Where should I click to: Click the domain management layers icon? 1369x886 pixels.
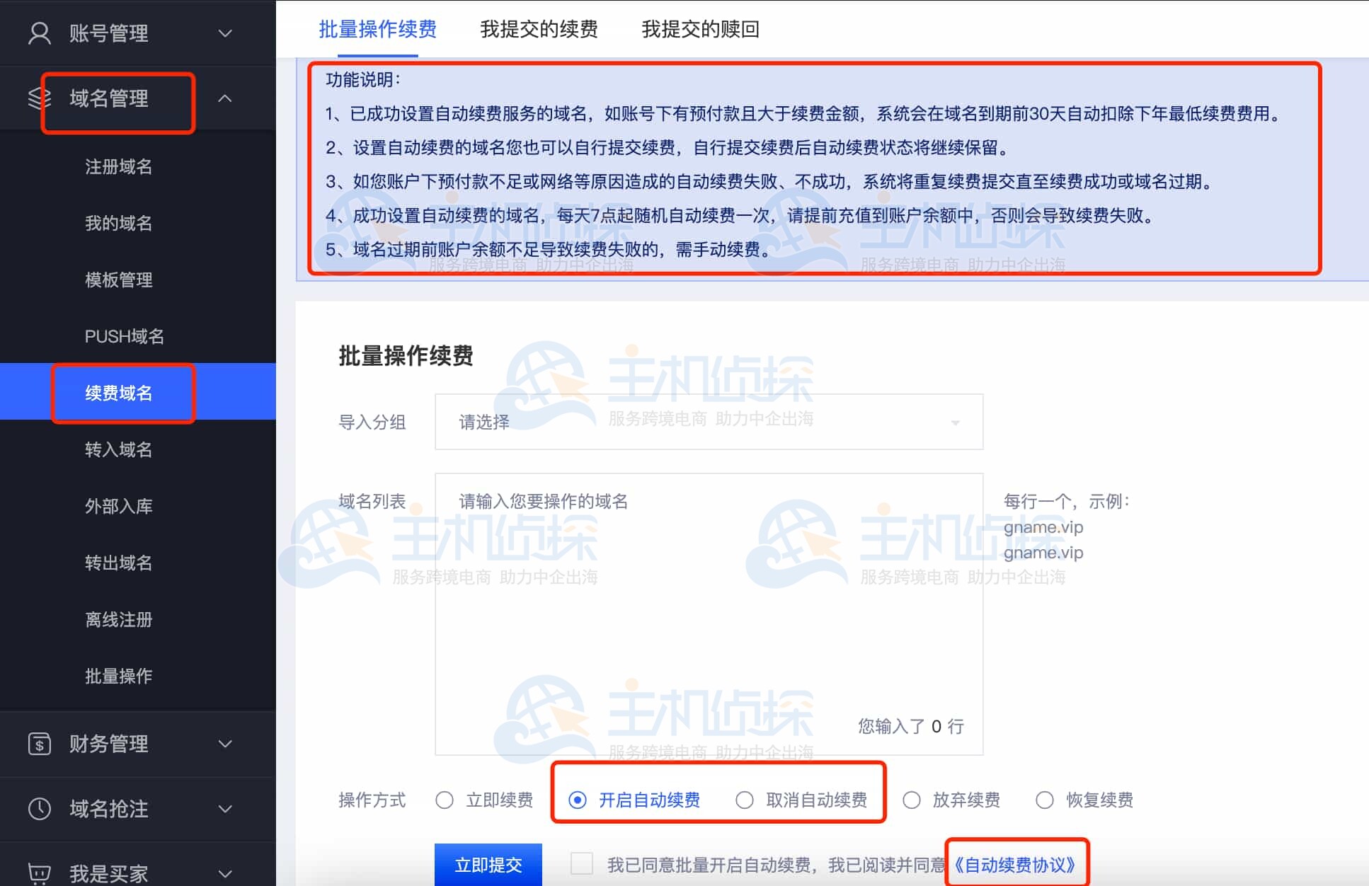click(38, 98)
